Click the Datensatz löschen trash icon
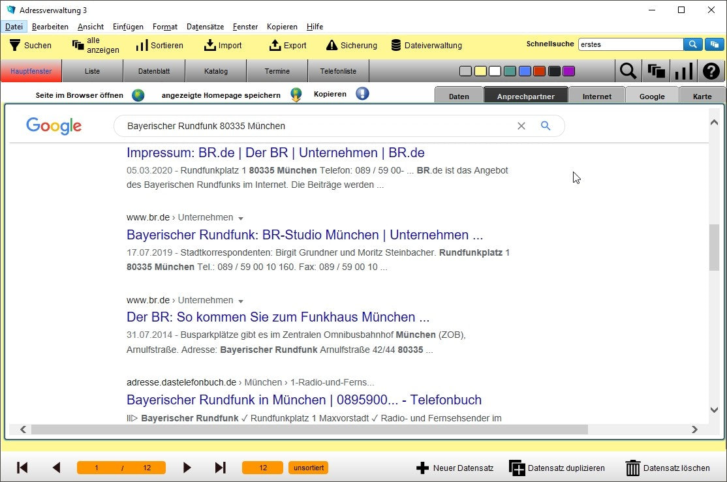 [x=632, y=468]
